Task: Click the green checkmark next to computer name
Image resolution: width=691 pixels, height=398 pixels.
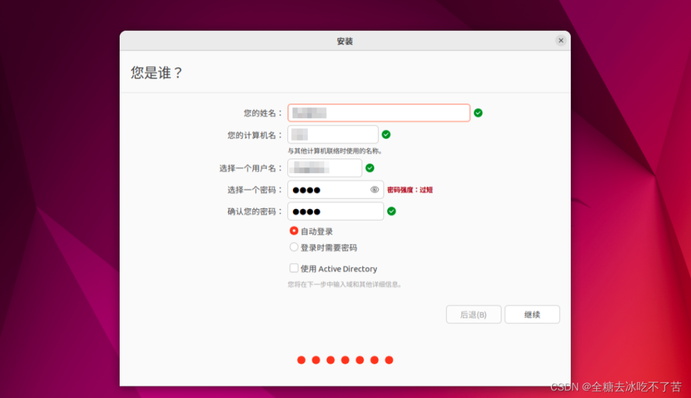Action: coord(386,135)
